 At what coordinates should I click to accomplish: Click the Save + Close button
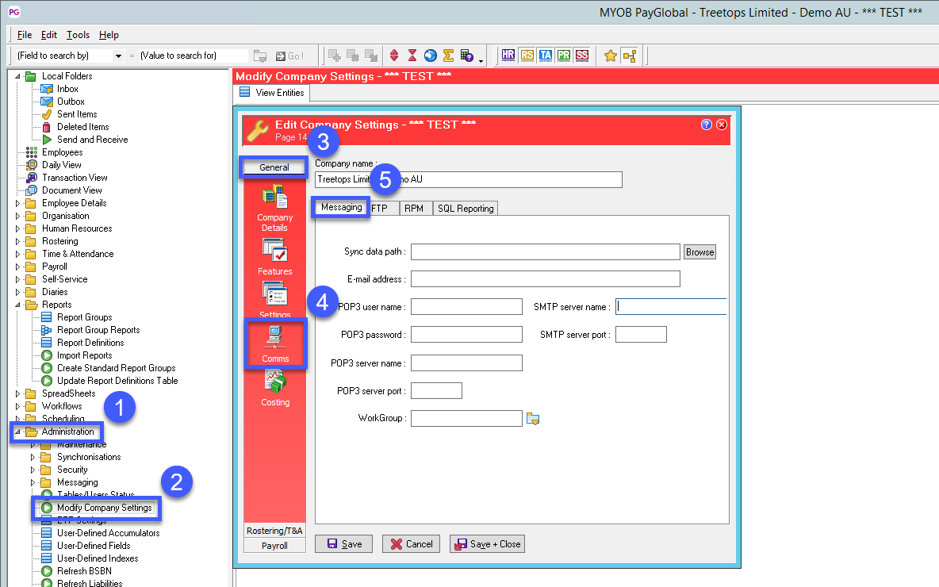(x=487, y=544)
